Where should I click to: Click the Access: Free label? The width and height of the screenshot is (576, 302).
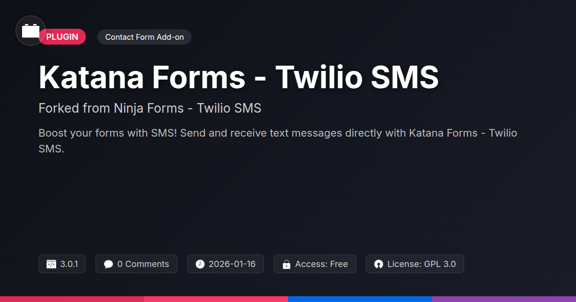[x=321, y=264]
